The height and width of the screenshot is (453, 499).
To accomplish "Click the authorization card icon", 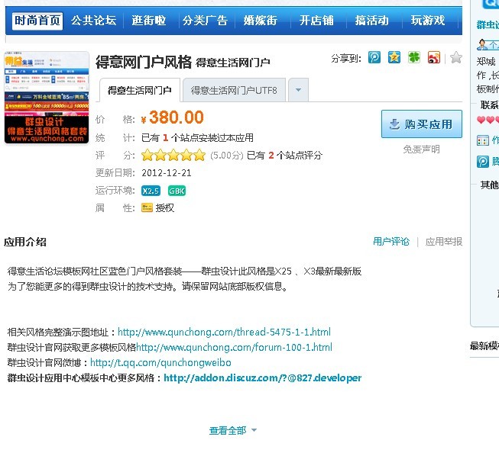I will [x=147, y=207].
